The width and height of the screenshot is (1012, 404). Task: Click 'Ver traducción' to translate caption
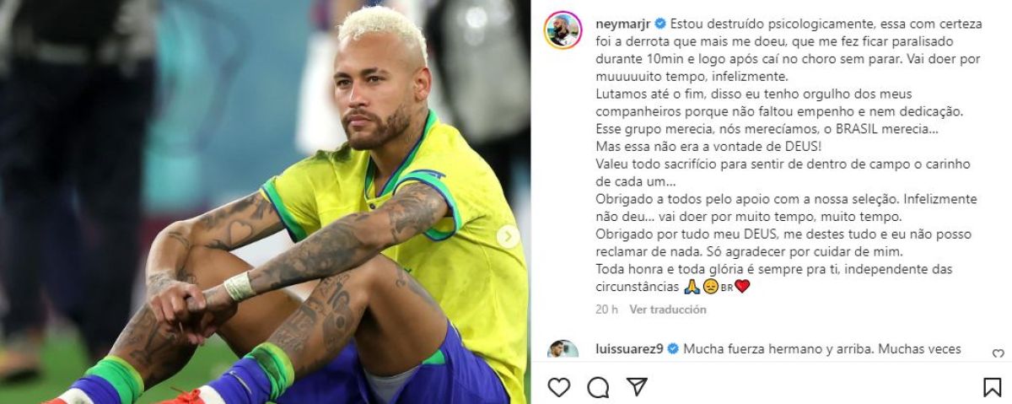pos(668,310)
